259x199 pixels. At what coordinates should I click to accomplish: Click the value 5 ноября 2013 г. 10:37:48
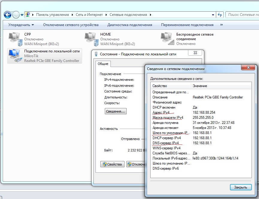(212, 128)
